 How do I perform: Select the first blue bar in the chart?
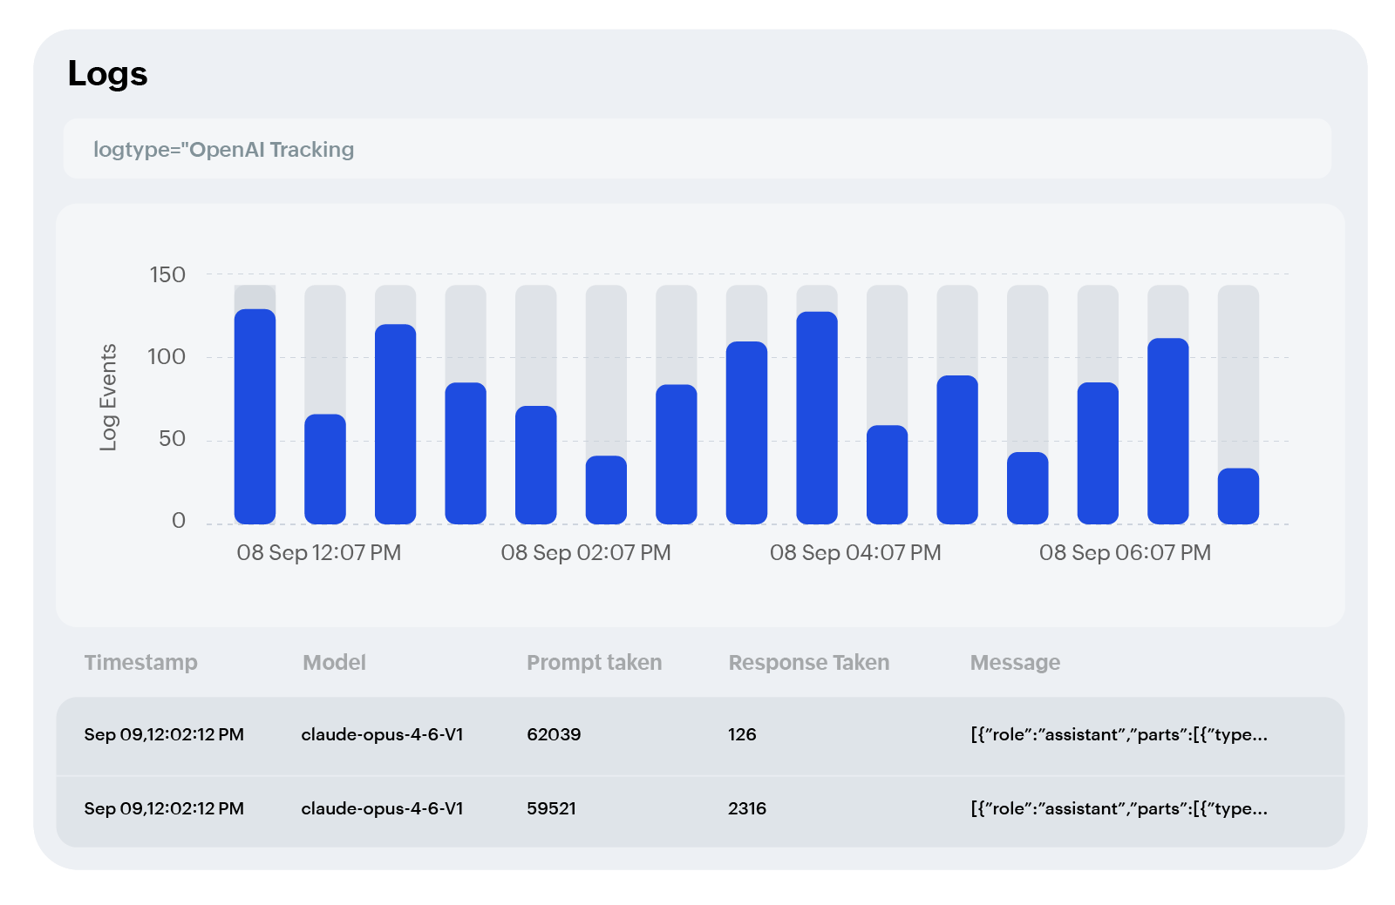(x=255, y=416)
